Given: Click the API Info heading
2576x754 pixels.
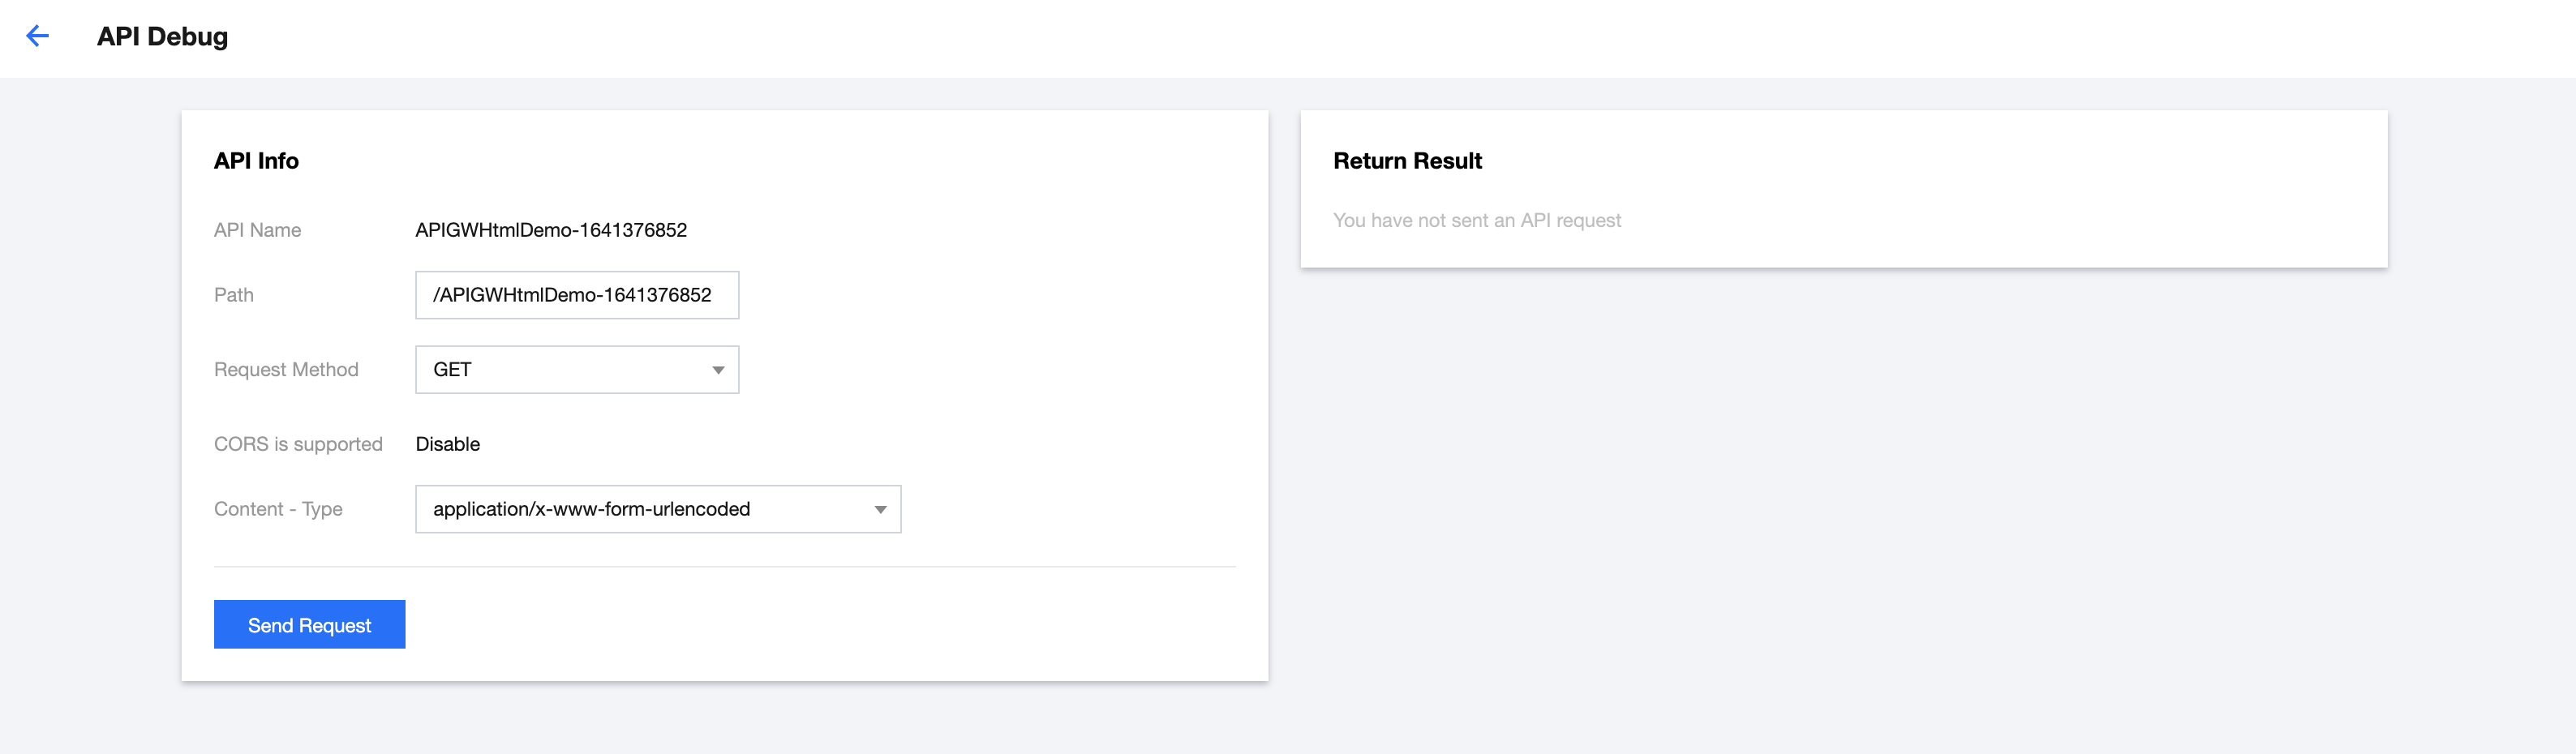Looking at the screenshot, I should (256, 161).
